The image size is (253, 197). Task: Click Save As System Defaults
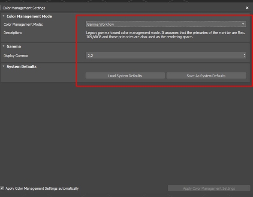pos(206,76)
